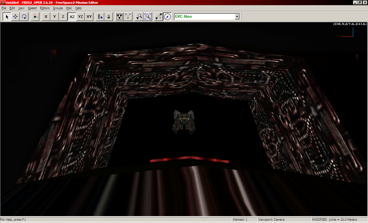368x223 pixels.
Task: Open the Misc menu
Action: click(69, 8)
